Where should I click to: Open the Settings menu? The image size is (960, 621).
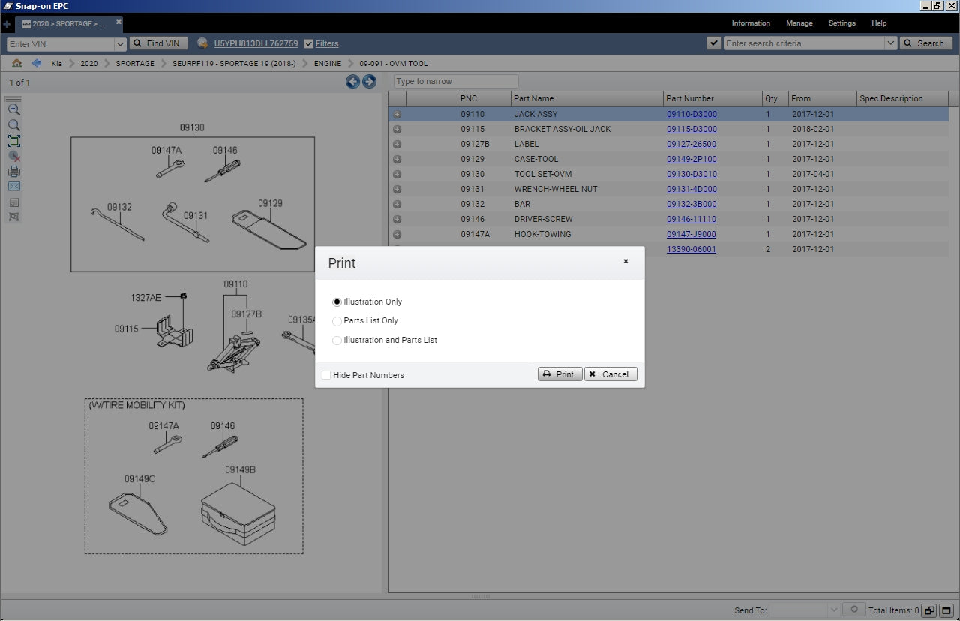[x=841, y=23]
